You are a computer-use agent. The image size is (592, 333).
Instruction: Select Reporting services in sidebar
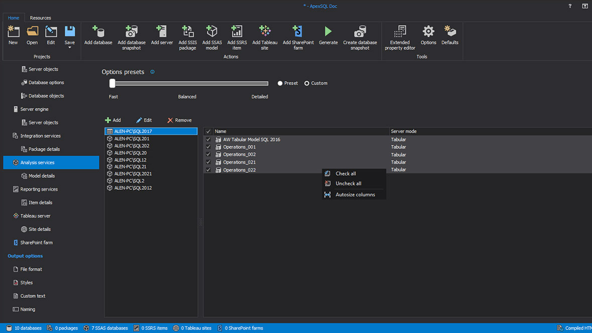click(x=35, y=189)
